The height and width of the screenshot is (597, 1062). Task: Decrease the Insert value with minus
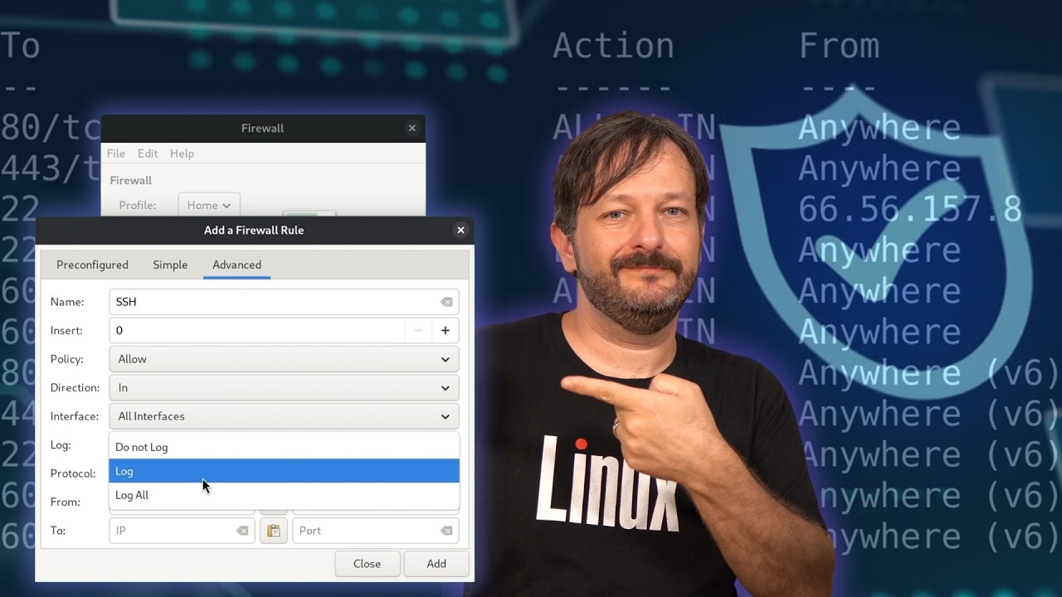click(418, 330)
